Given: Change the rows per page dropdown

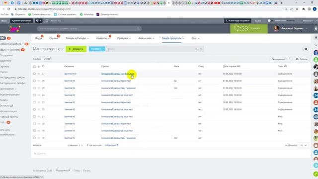Looking at the screenshot, I should click(304, 145).
